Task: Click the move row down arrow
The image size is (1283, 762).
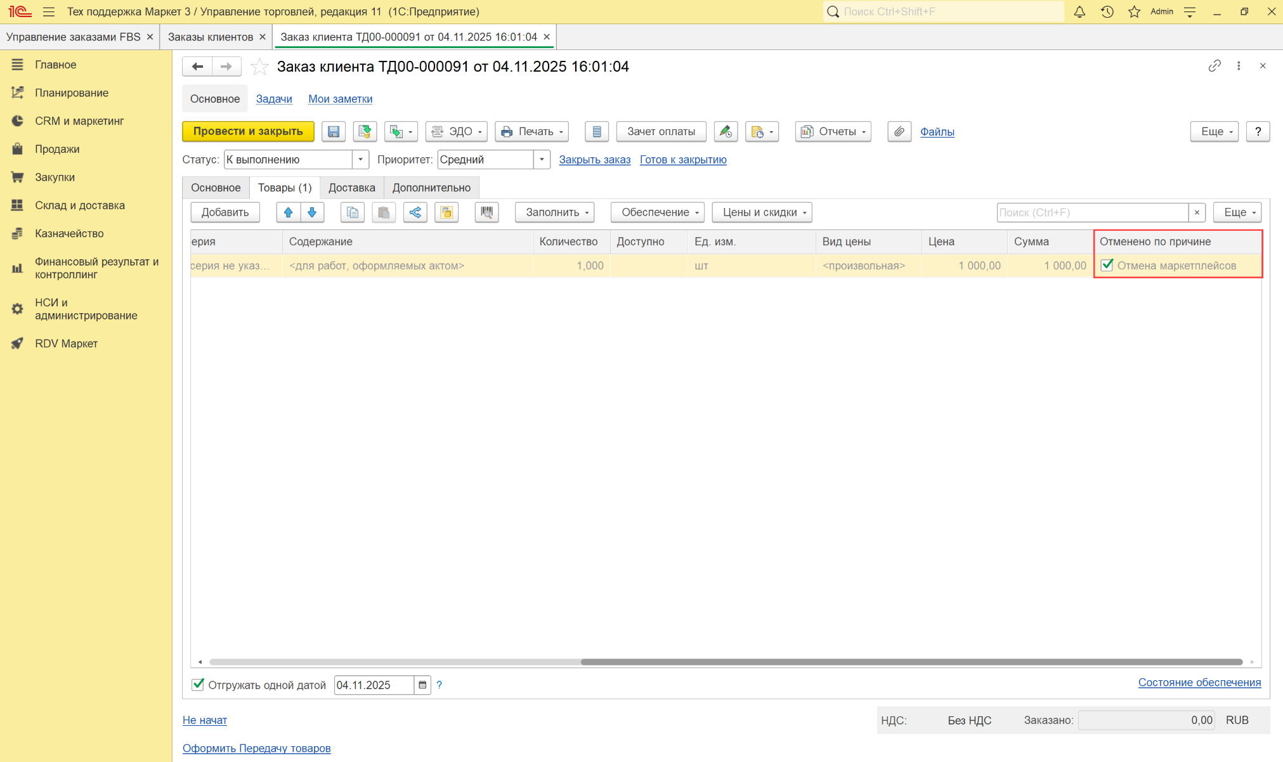Action: 312,212
